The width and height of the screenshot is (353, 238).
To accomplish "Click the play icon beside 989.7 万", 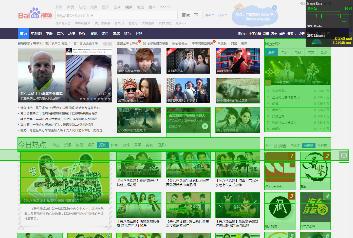I will tap(315, 104).
